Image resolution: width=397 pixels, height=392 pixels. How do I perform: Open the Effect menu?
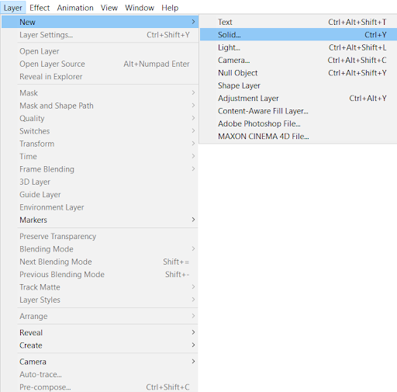click(40, 8)
